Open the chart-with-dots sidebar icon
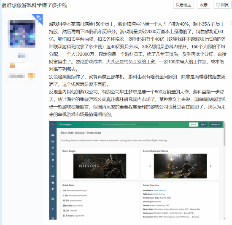The width and height of the screenshot is (232, 225). click(53, 154)
